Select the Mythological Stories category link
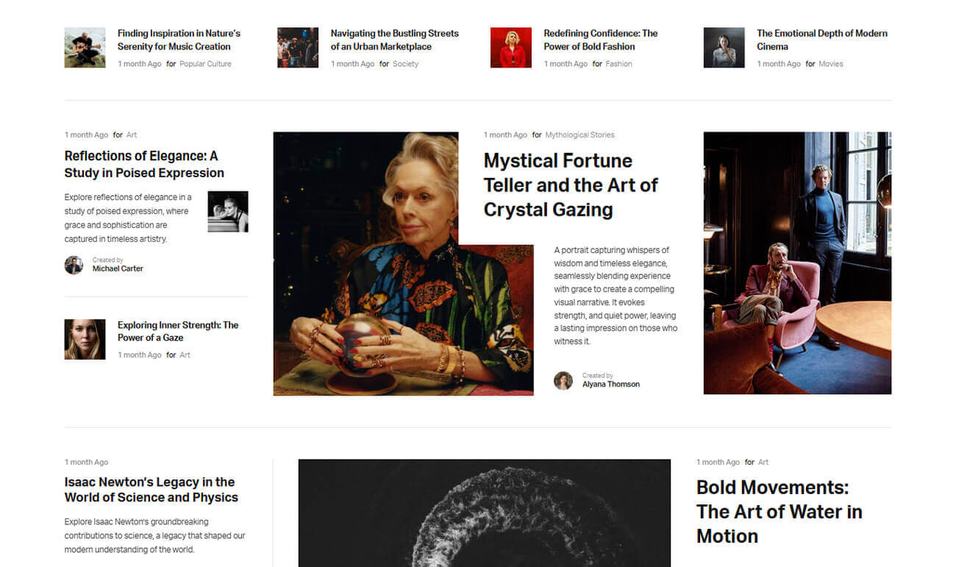956x567 pixels. click(579, 135)
